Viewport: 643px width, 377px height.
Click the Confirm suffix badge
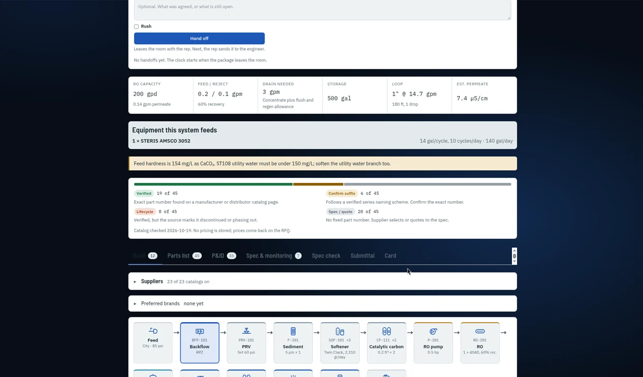click(342, 194)
